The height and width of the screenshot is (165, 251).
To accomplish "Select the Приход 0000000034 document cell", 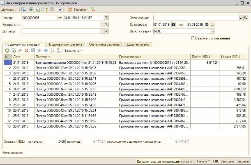I will (x=76, y=89).
